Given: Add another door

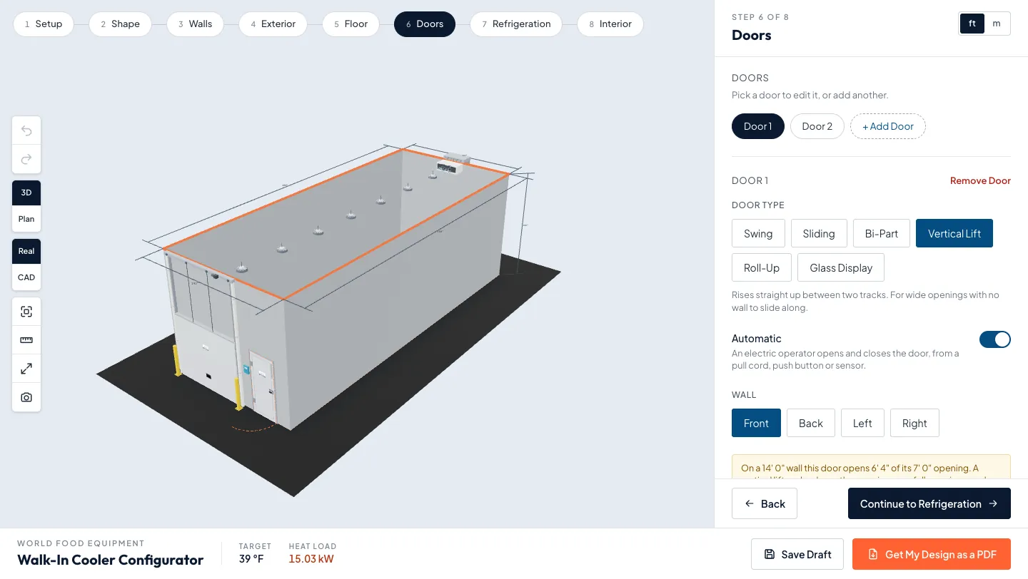Looking at the screenshot, I should tap(888, 126).
